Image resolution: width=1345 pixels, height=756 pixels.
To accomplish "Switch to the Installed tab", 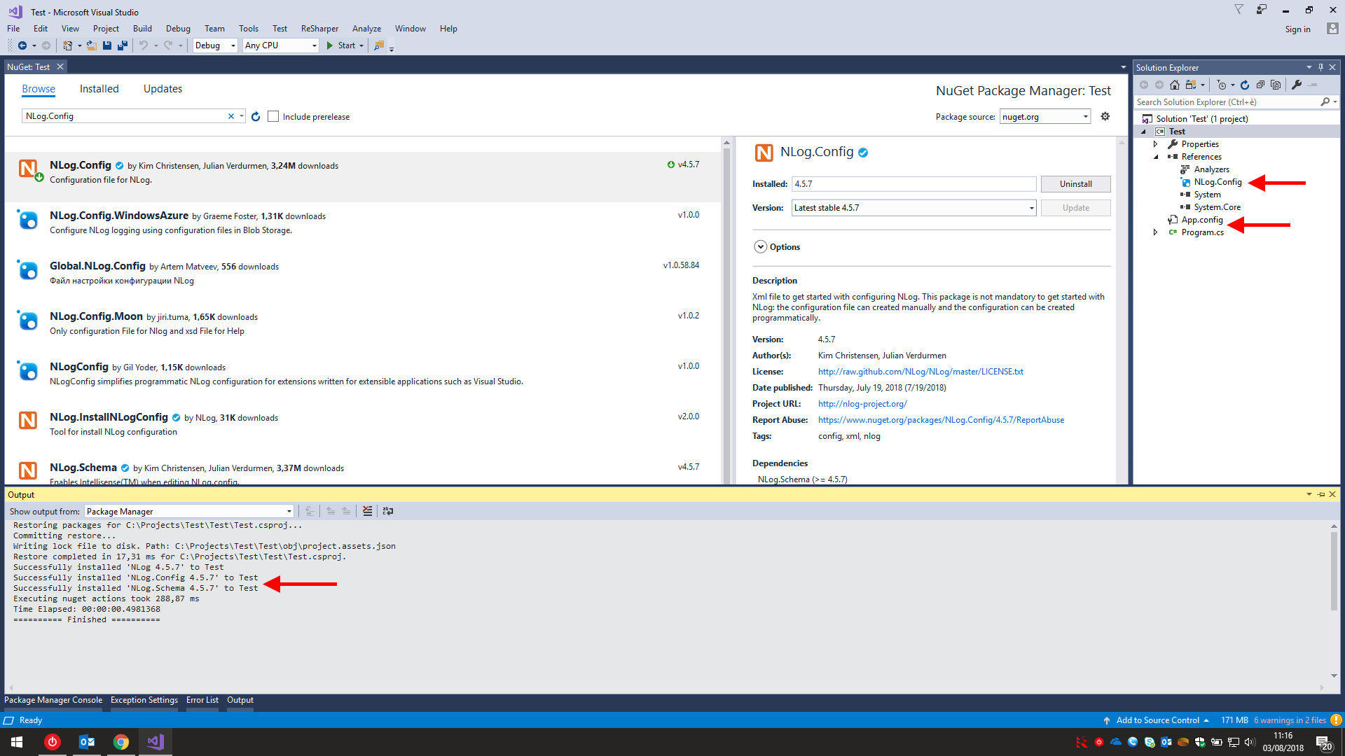I will tap(99, 89).
